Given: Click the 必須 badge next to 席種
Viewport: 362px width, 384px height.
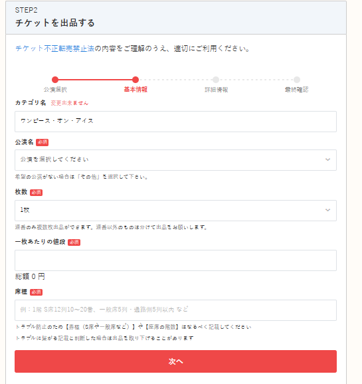Looking at the screenshot, I should (37, 292).
